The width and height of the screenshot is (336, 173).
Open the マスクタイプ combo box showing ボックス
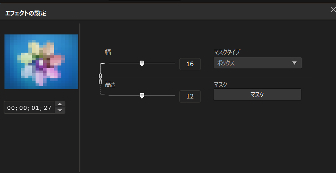(257, 63)
